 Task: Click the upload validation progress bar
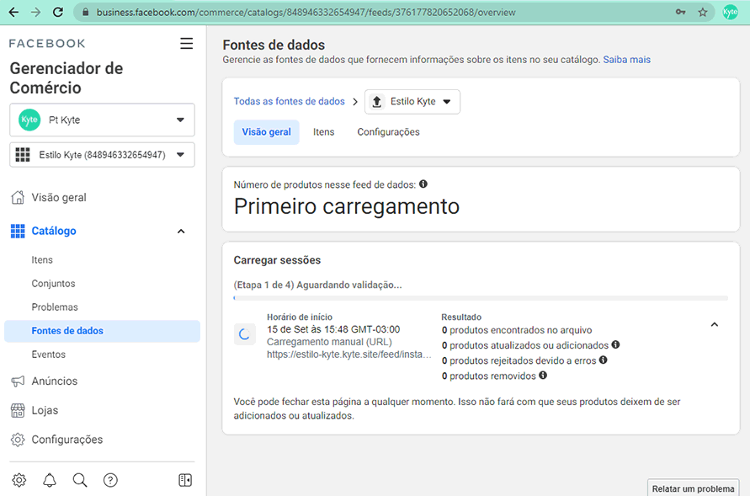point(481,298)
